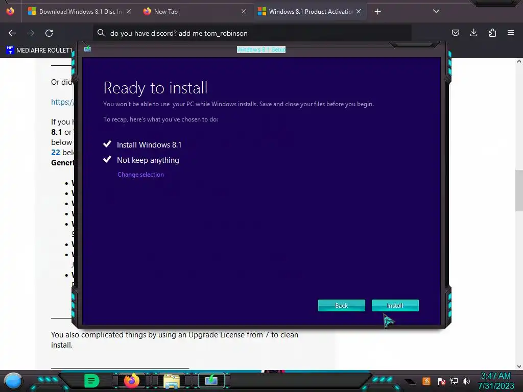Open a new browser tab with plus
Viewport: 523px width, 392px height.
tap(377, 12)
